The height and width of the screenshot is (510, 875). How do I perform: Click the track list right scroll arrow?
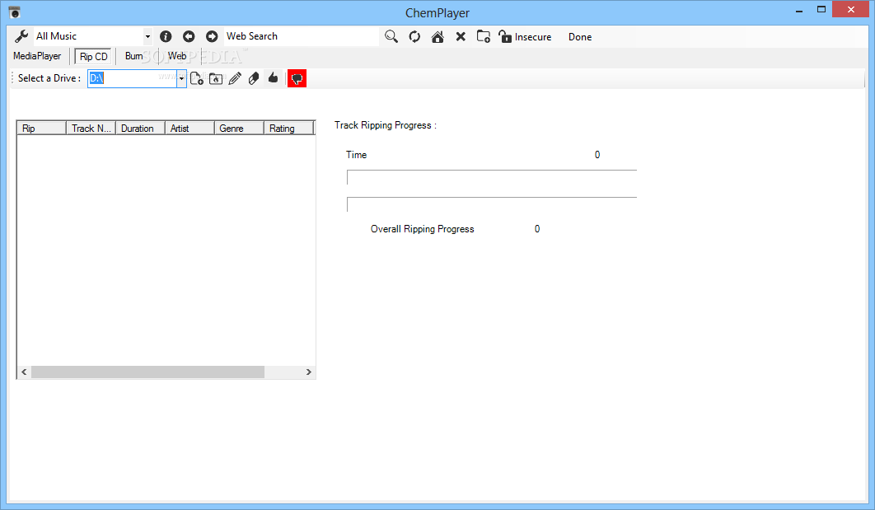[309, 372]
